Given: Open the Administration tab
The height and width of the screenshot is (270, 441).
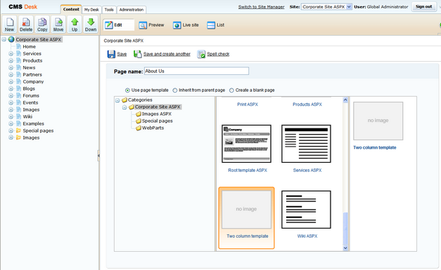Looking at the screenshot, I should [x=132, y=10].
